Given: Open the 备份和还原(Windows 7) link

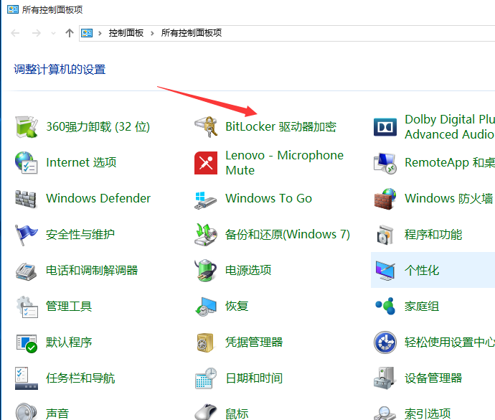Looking at the screenshot, I should 287,235.
